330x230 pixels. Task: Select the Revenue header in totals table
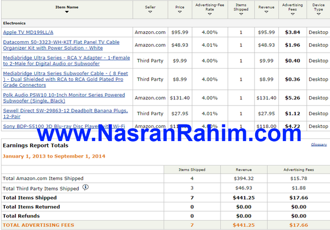[244, 170]
